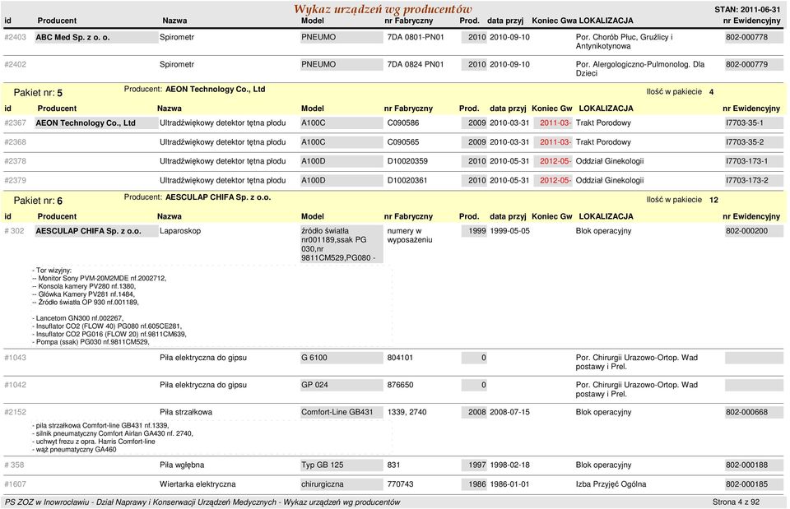The image size is (790, 509).
Task: Click inventory number 'I7703-173-2'
Action: coord(754,180)
